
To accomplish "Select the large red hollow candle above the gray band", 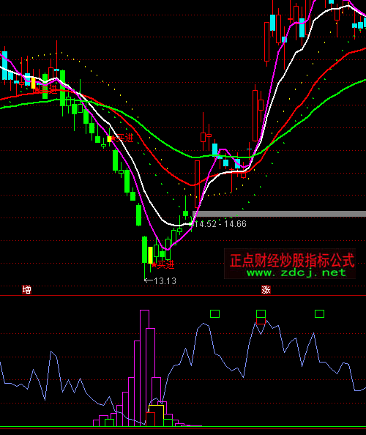I will pyautogui.click(x=197, y=184).
